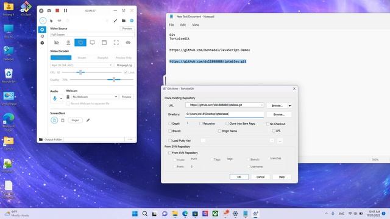Expand audio sources arrow beside microphone
Image resolution: width=390 pixels, height=219 pixels.
coord(61,99)
